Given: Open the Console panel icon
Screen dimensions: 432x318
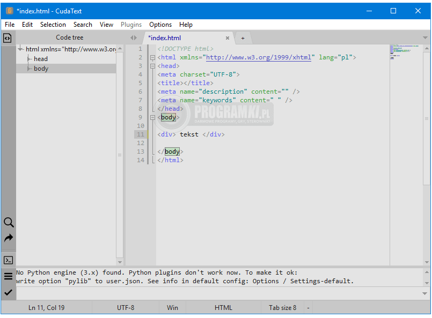Looking at the screenshot, I should click(8, 260).
